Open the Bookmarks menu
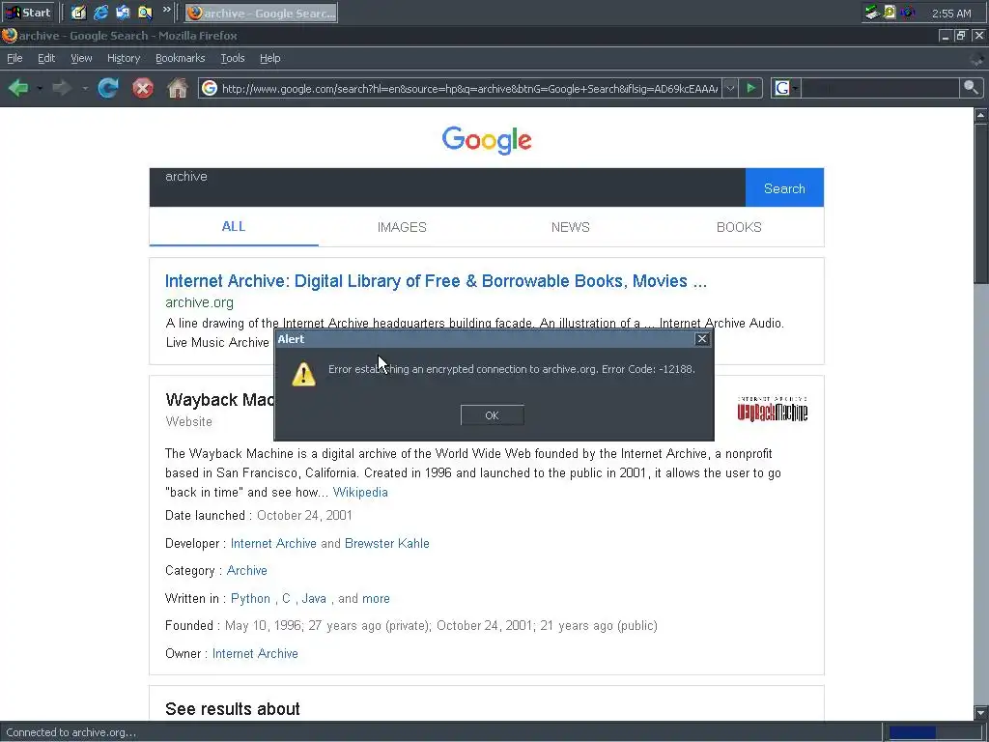This screenshot has height=742, width=989. [x=181, y=58]
